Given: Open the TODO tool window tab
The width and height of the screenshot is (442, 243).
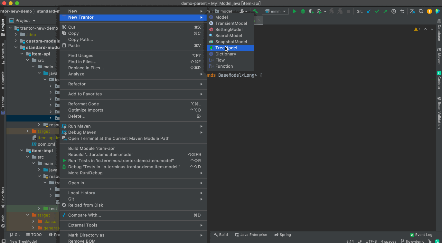Looking at the screenshot, I should pos(34,235).
